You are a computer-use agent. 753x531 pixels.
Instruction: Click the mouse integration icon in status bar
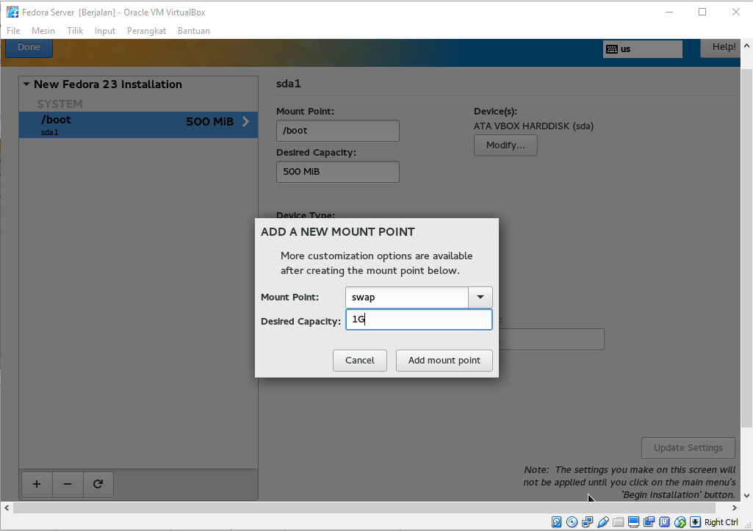point(680,522)
